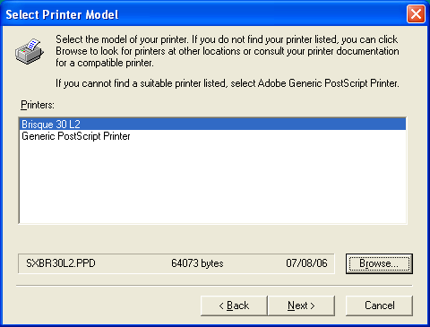The width and height of the screenshot is (430, 327).
Task: Click the empty area of the printers list
Action: 212,182
